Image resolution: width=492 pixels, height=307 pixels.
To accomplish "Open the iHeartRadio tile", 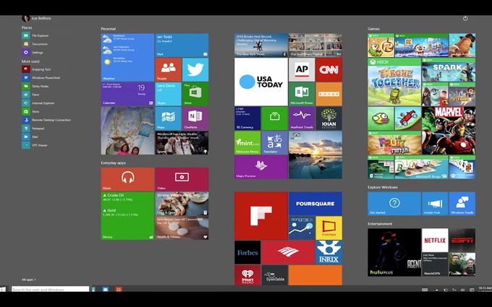I will click(x=247, y=275).
